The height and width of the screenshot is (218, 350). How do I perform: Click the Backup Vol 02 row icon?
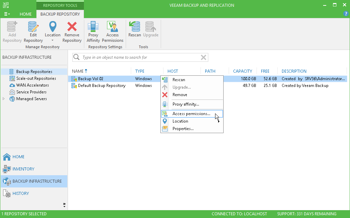click(x=74, y=79)
